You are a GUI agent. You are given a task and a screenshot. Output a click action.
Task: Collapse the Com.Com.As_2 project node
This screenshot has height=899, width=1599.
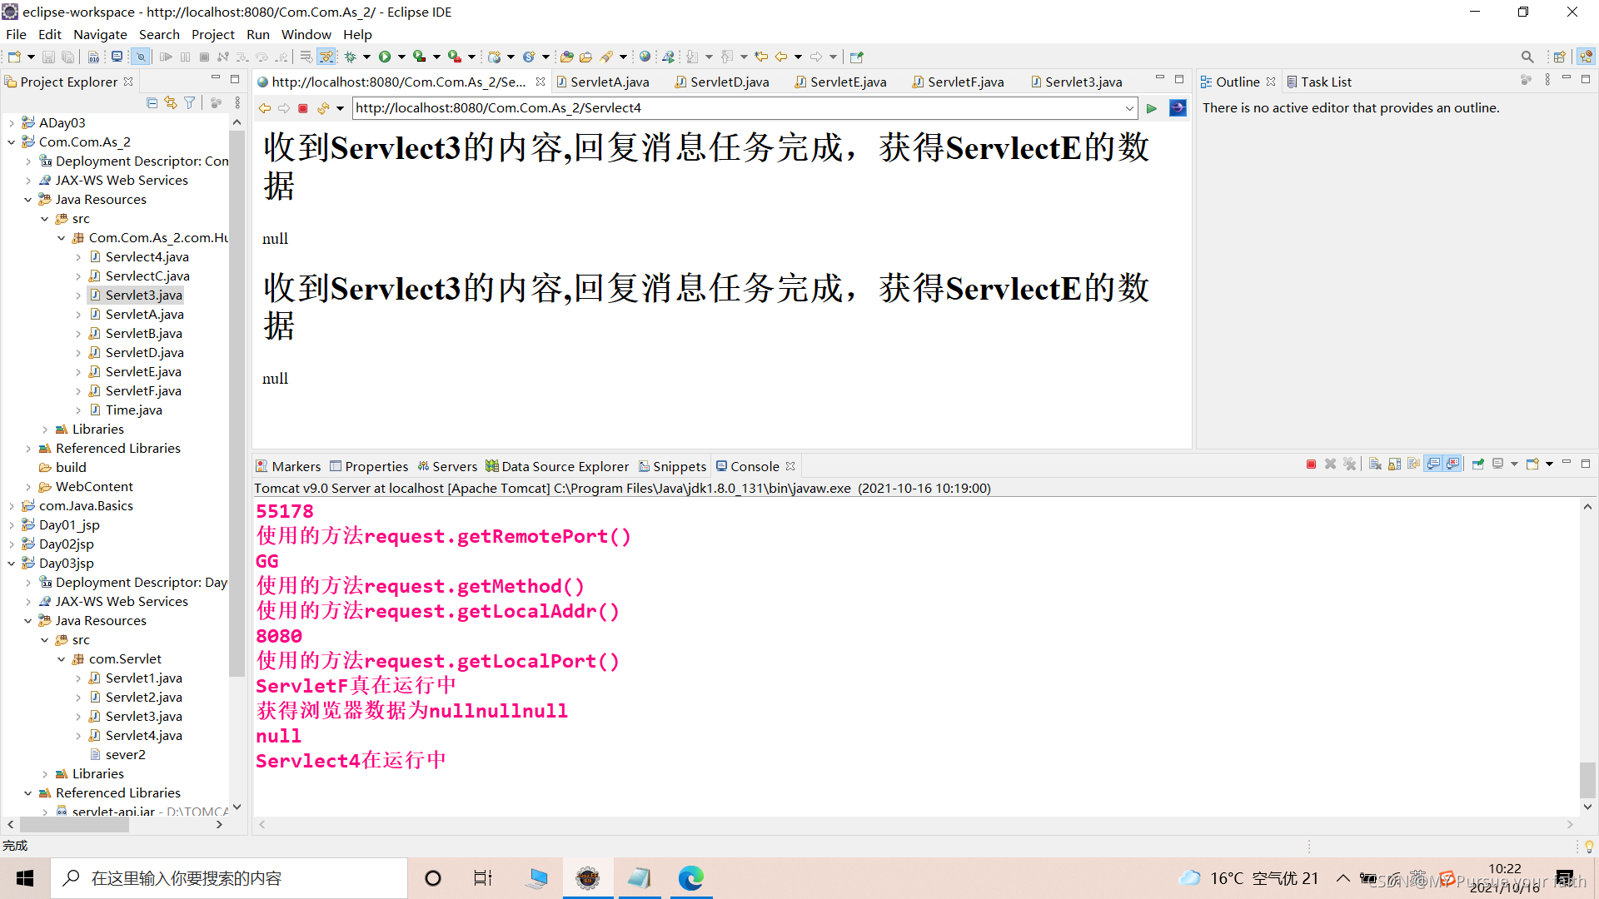pos(11,142)
